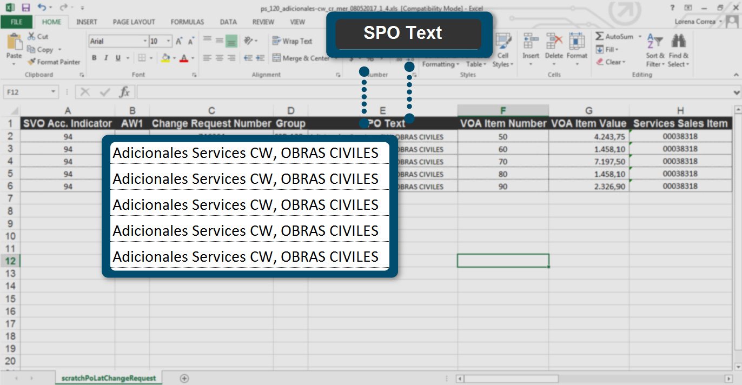Open the font name dropdown showing Arial
The image size is (742, 385).
145,41
